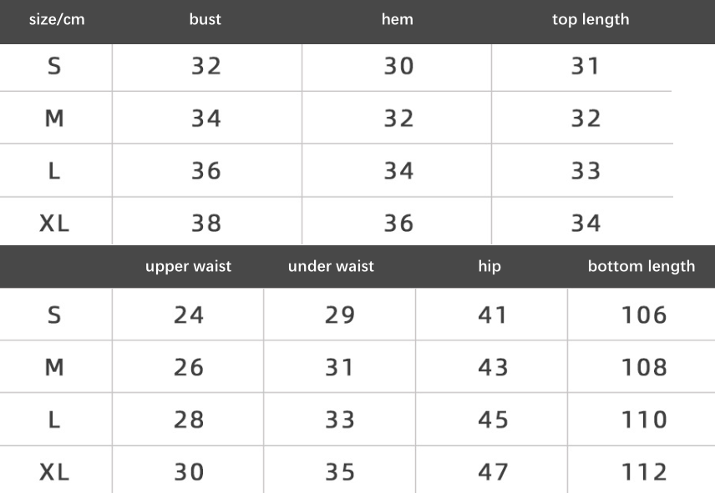Screen dimensions: 715x493
Task: Select the upper waist value 24
Action: [x=189, y=315]
